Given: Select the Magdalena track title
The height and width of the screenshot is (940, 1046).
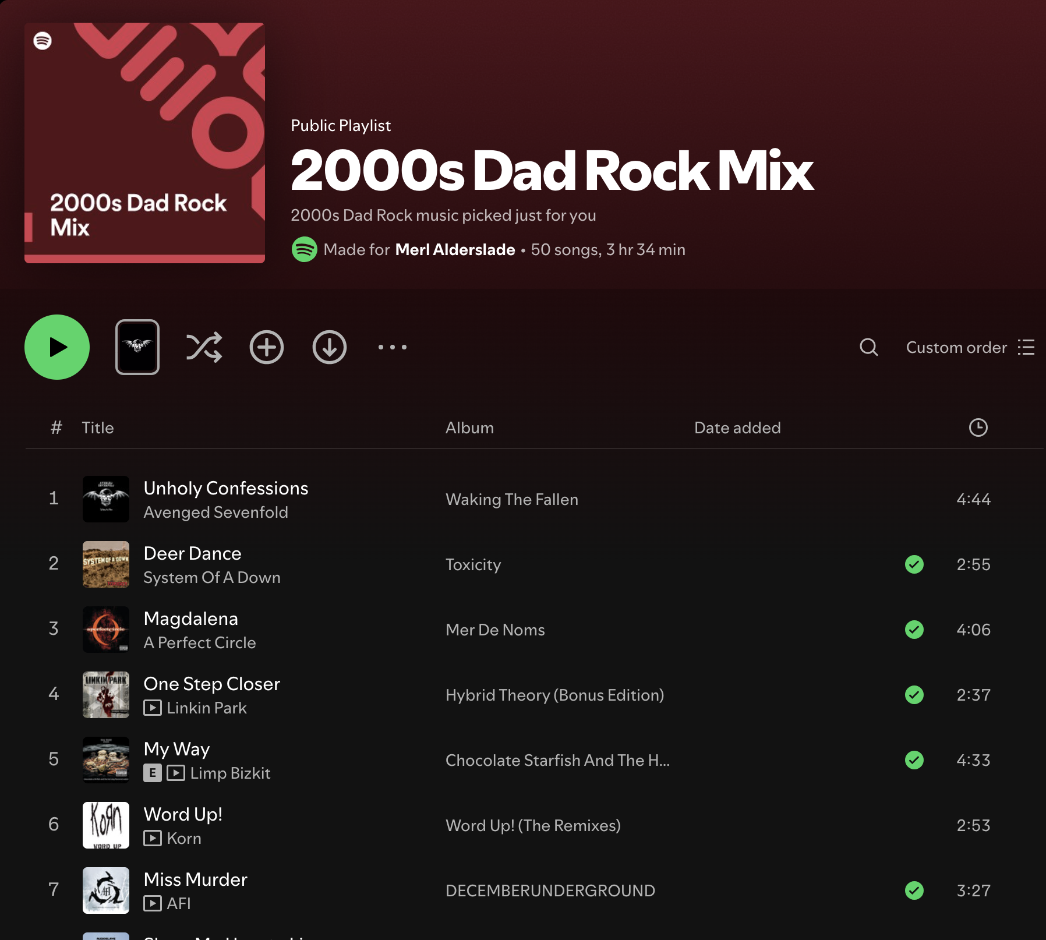Looking at the screenshot, I should 190,619.
